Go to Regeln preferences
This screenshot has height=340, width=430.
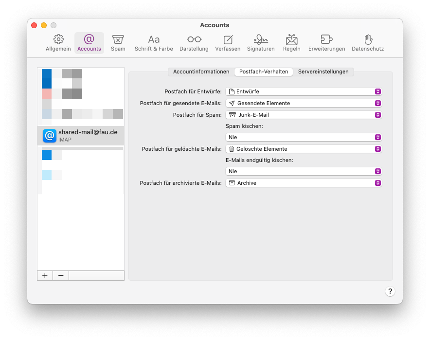coord(291,43)
